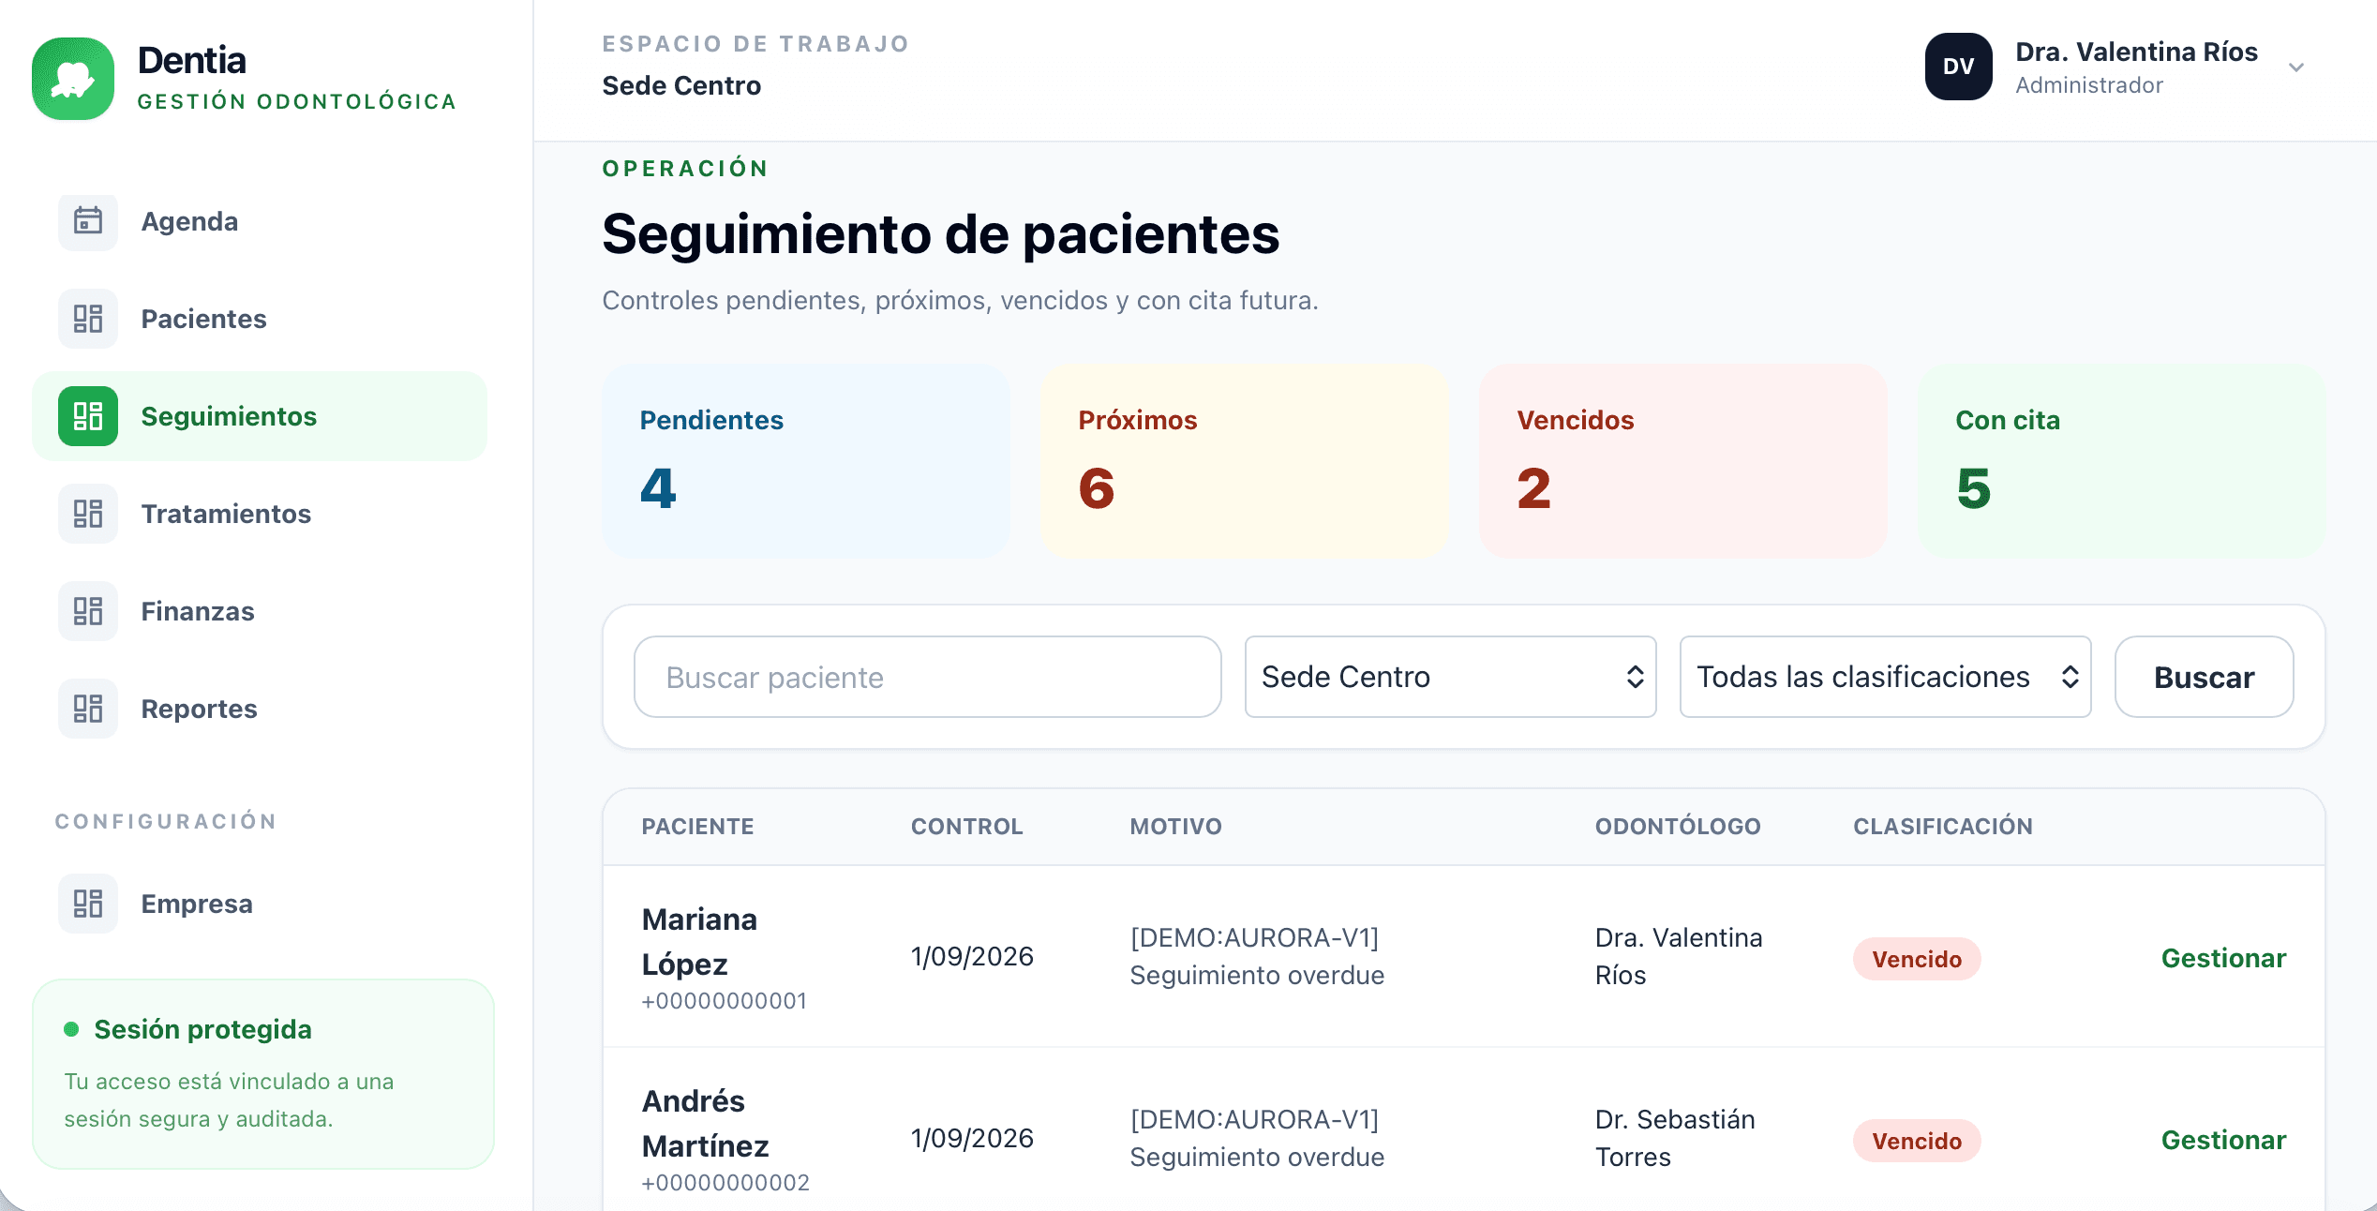Click the Buscar button
Viewport: 2377px width, 1211px height.
click(2204, 677)
